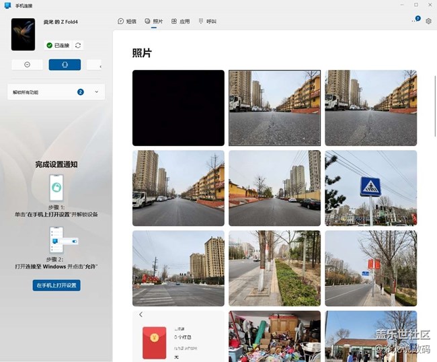
Task: Click the blue phone vibrate mode button
Action: 65,65
